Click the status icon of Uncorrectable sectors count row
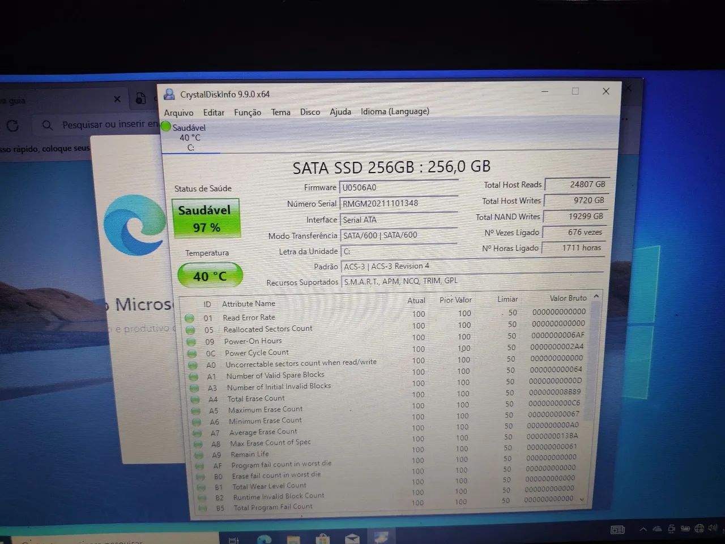 193,366
